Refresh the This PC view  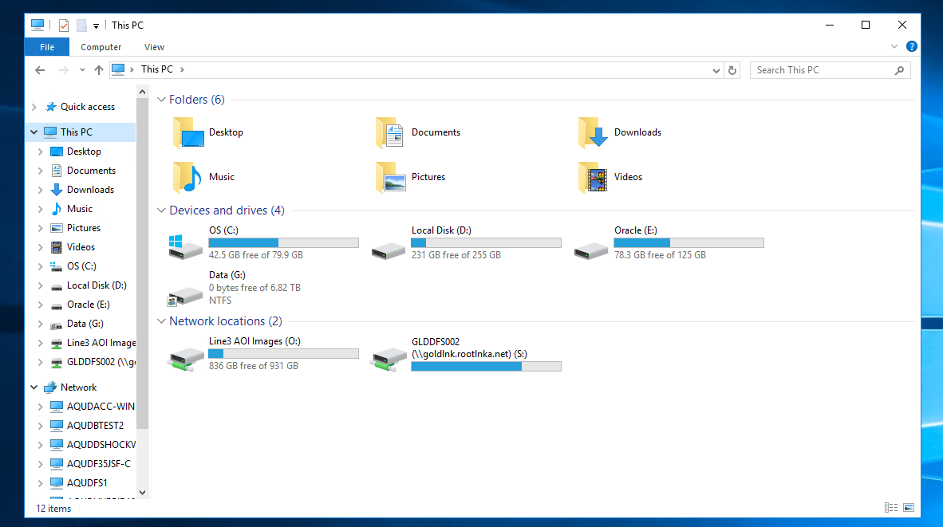(x=732, y=70)
